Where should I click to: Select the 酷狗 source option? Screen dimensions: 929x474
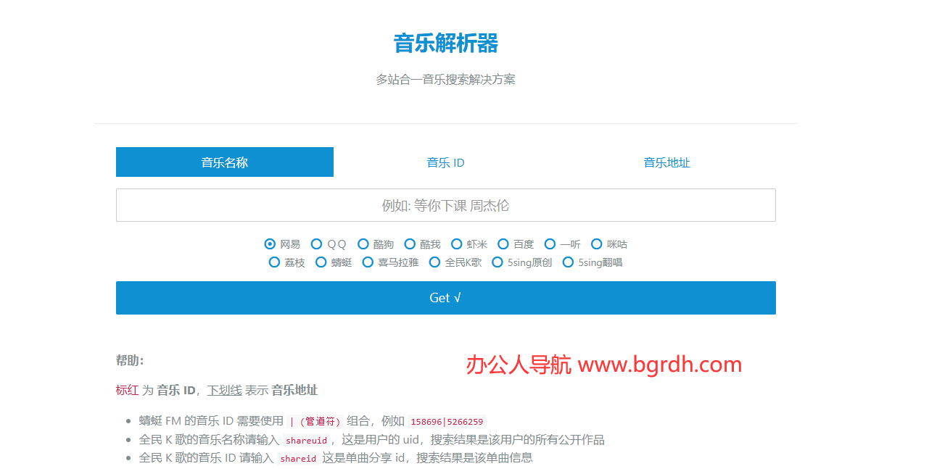(x=363, y=244)
